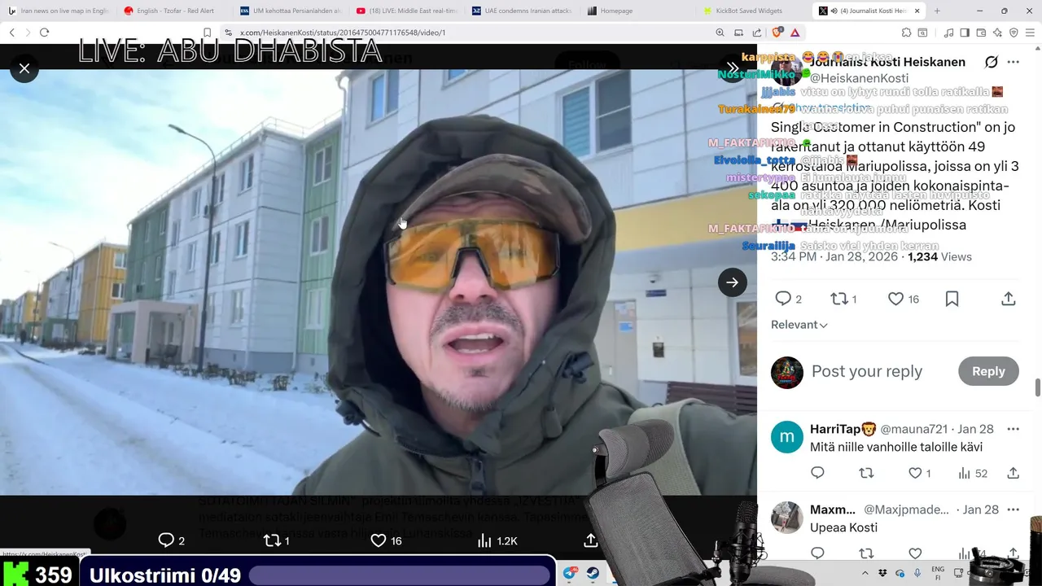Viewport: 1042px width, 586px height.
Task: Open more options on Maxm's reply
Action: click(x=1013, y=509)
